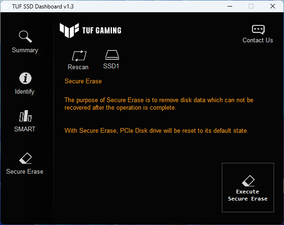
Task: Click the Contact Us text link
Action: point(258,40)
